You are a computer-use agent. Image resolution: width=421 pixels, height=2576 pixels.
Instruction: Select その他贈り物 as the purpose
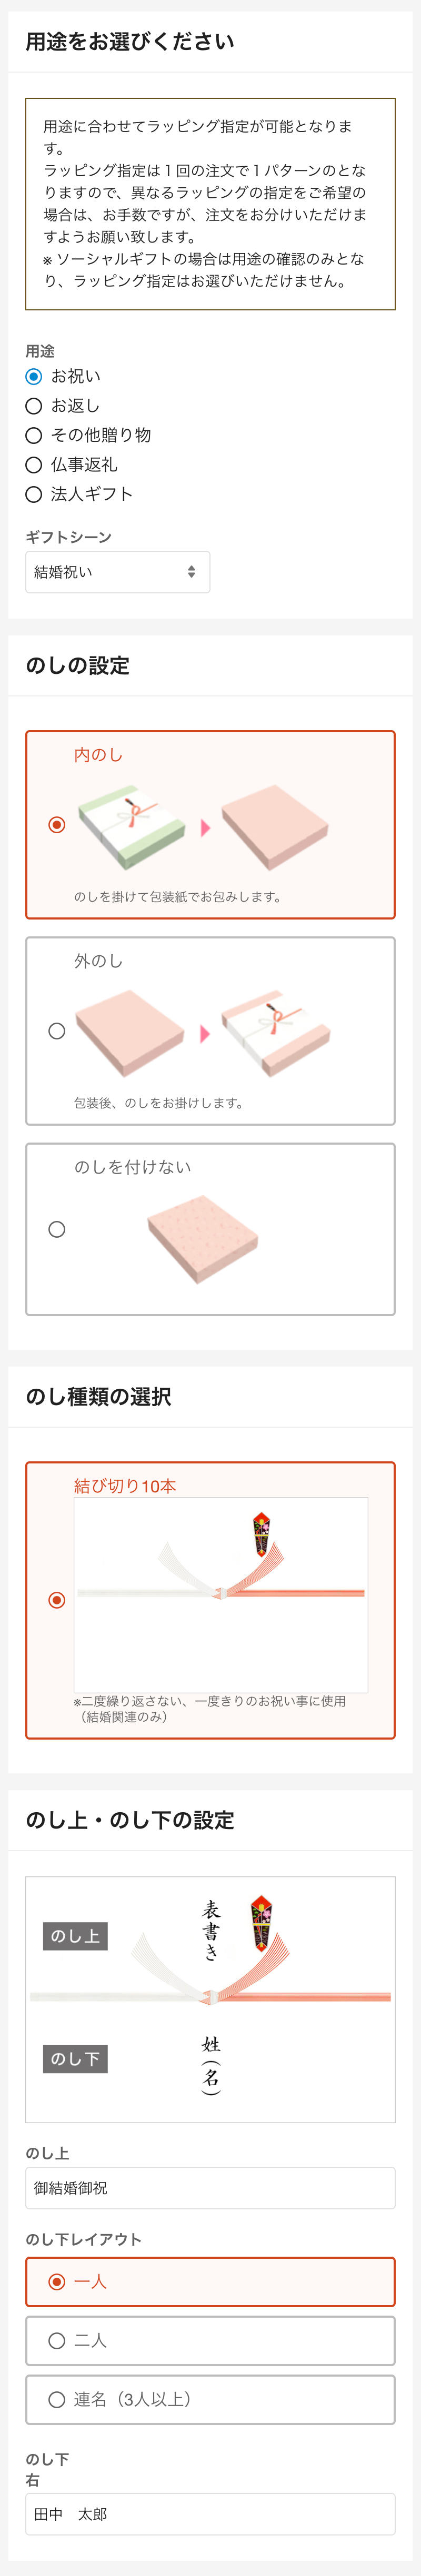(34, 435)
